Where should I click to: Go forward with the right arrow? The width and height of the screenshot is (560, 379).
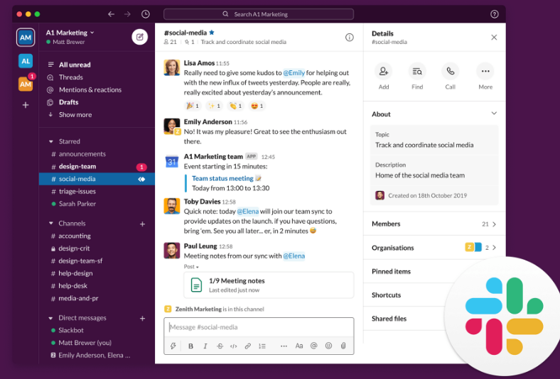pos(127,14)
